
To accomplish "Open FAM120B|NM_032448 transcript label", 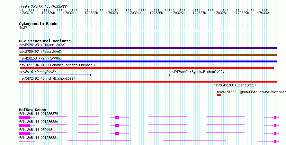I will point(36,130).
